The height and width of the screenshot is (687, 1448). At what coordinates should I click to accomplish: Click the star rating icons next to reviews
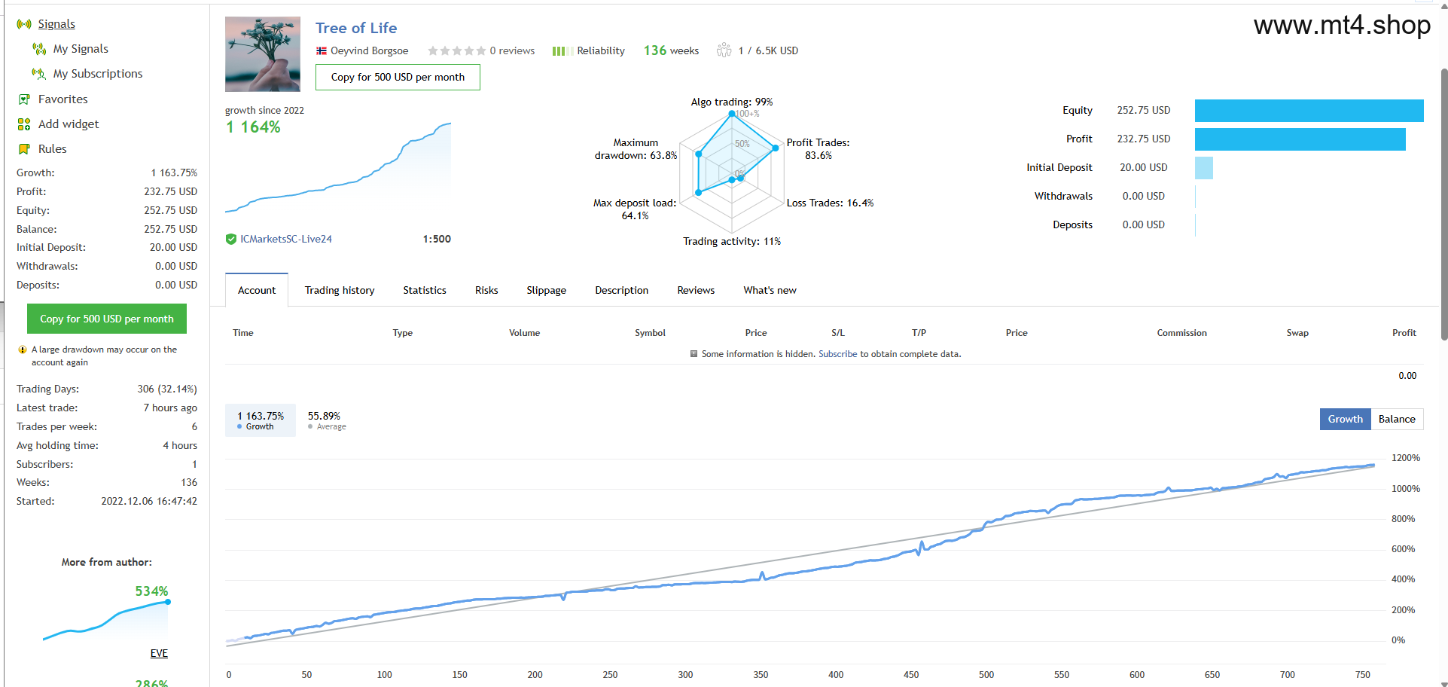point(456,51)
